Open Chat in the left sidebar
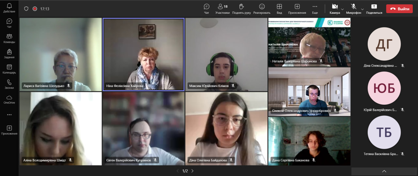Viewport: 418px width, 176px height. [x=9, y=23]
